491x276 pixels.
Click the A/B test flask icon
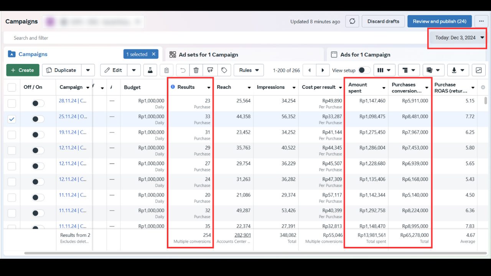coord(150,70)
